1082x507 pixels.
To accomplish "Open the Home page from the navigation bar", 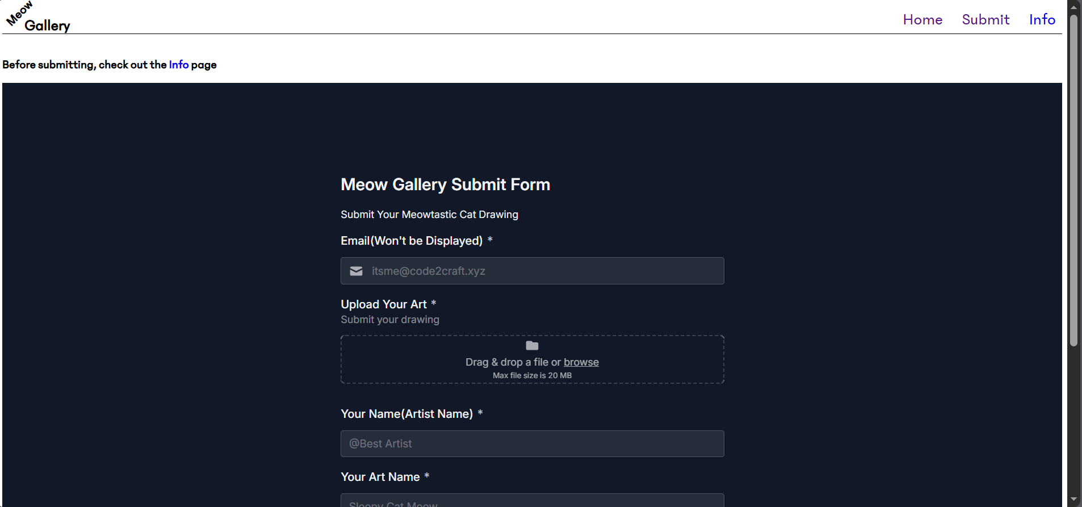I will [922, 20].
